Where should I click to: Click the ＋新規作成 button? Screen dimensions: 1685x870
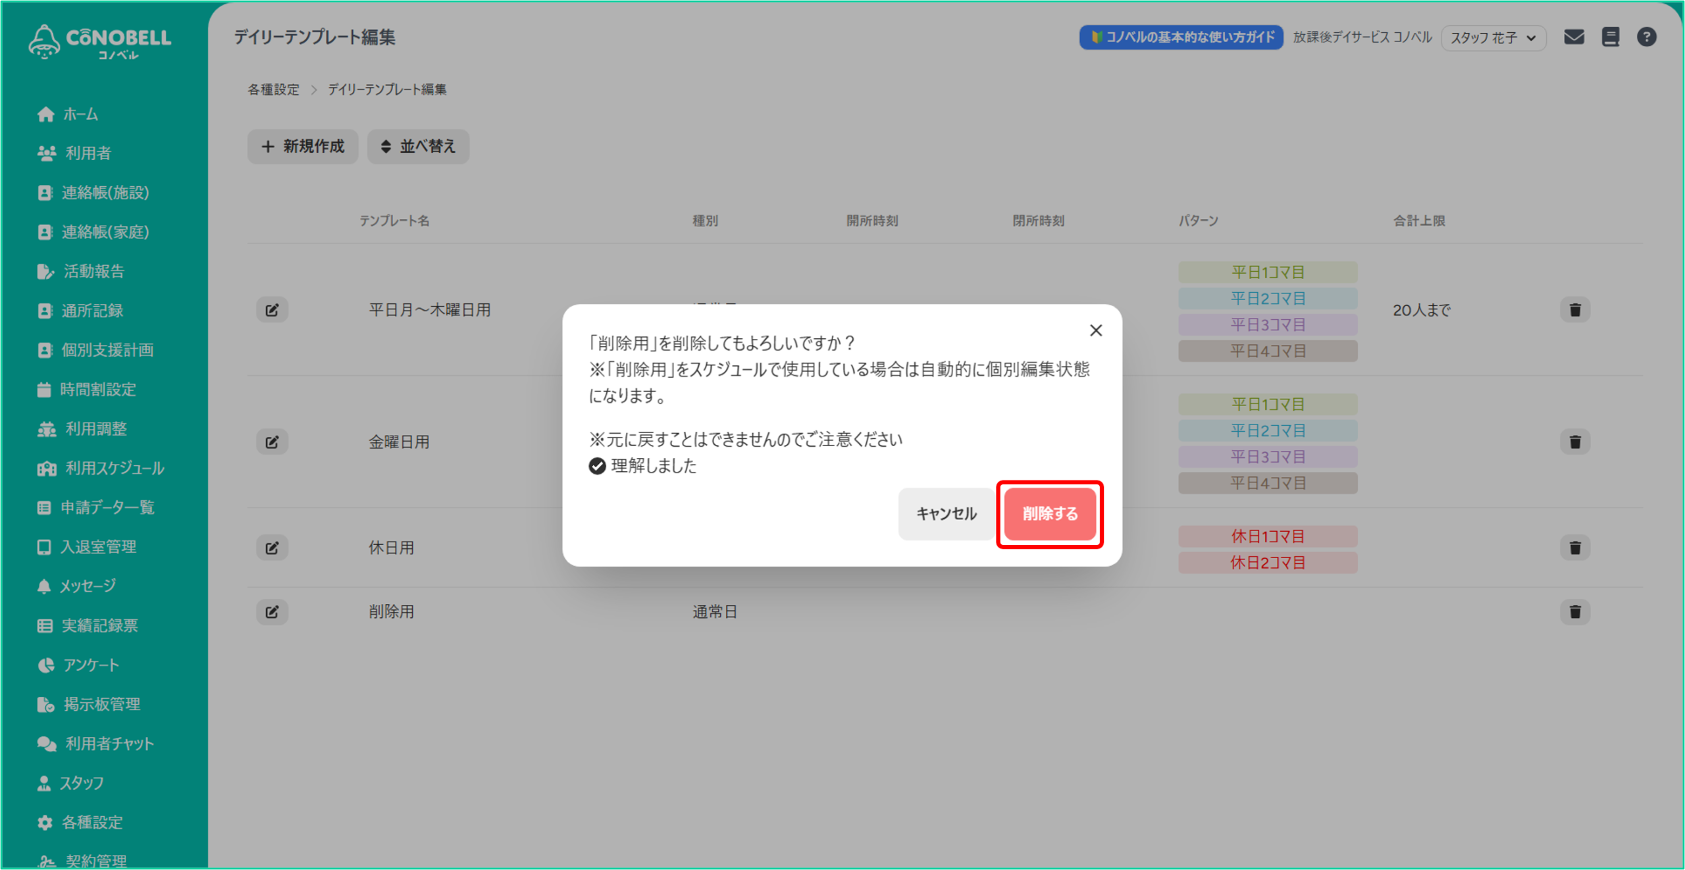point(303,146)
